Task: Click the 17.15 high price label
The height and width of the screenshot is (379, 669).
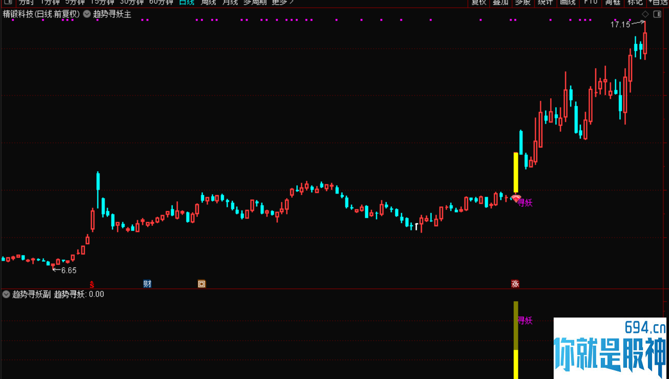Action: click(620, 24)
